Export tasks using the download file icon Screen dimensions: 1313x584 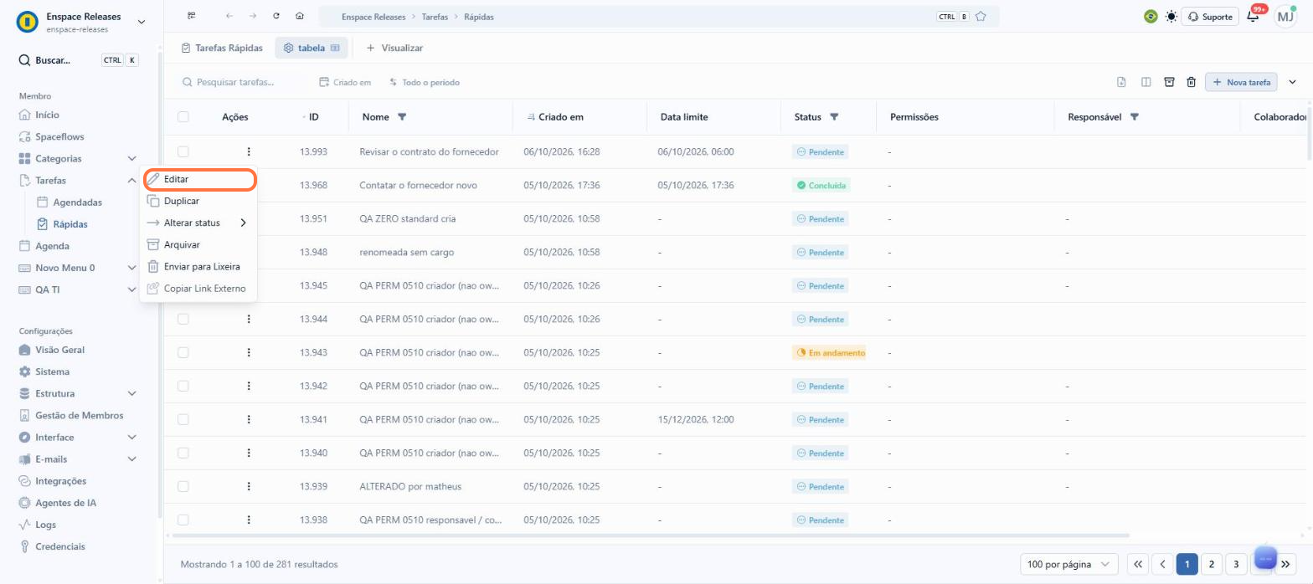1121,82
